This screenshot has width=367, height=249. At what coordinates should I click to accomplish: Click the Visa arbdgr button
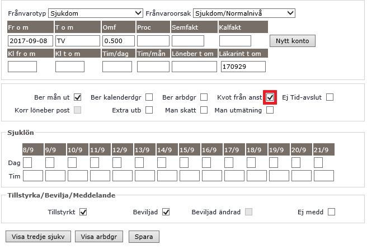(99, 237)
